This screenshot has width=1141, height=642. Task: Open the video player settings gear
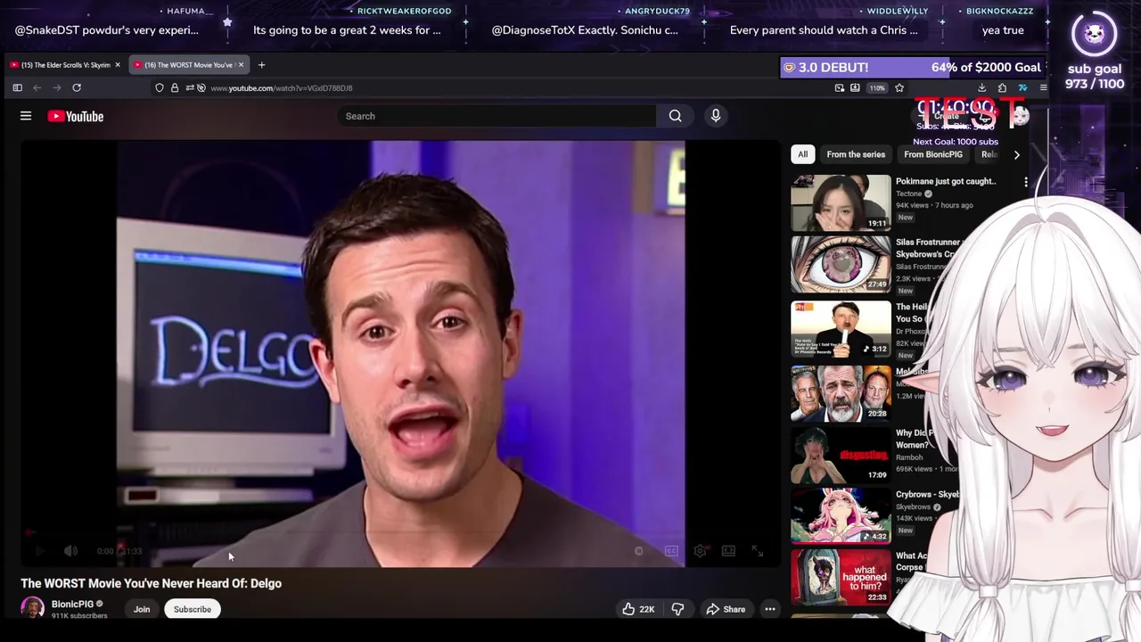[x=700, y=551]
